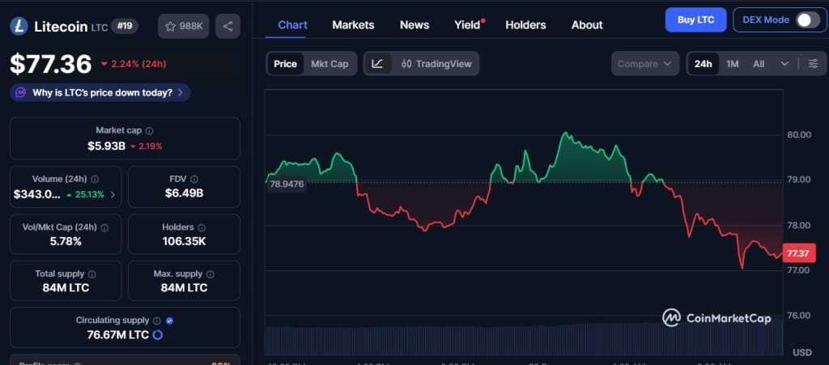Show info for Vol/Mkt Cap (24h)
Screen dimensions: 829x365
[x=104, y=227]
